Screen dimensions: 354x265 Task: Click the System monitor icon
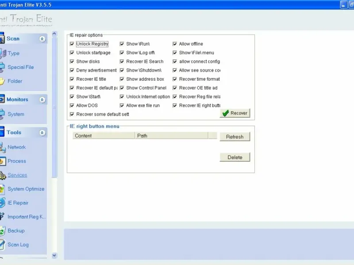(x=2, y=114)
